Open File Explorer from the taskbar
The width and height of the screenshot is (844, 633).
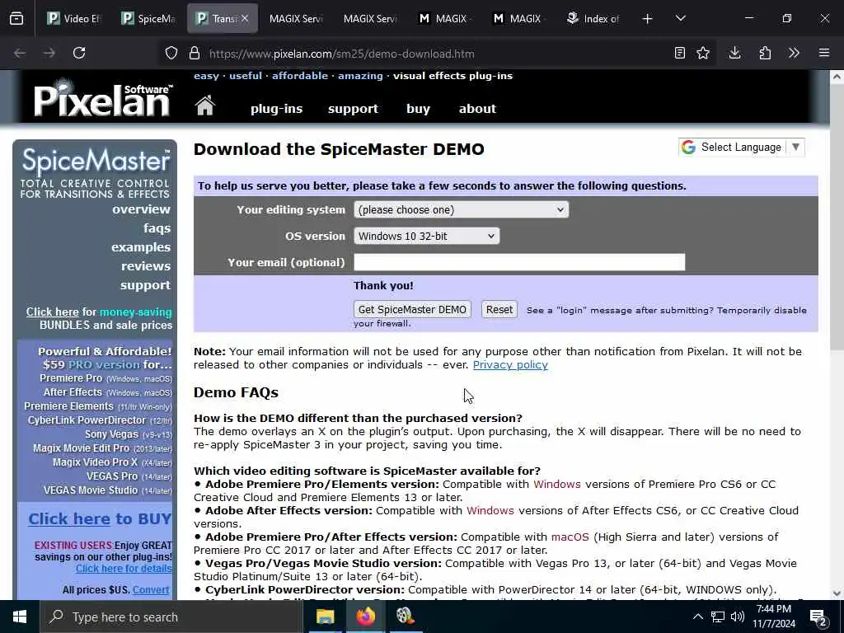[325, 617]
